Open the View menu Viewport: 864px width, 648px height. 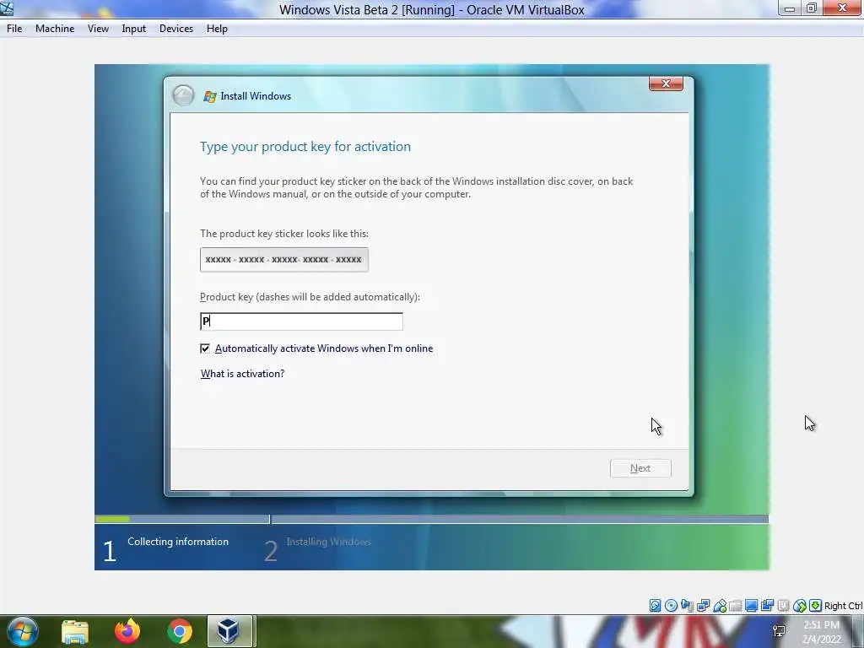98,29
